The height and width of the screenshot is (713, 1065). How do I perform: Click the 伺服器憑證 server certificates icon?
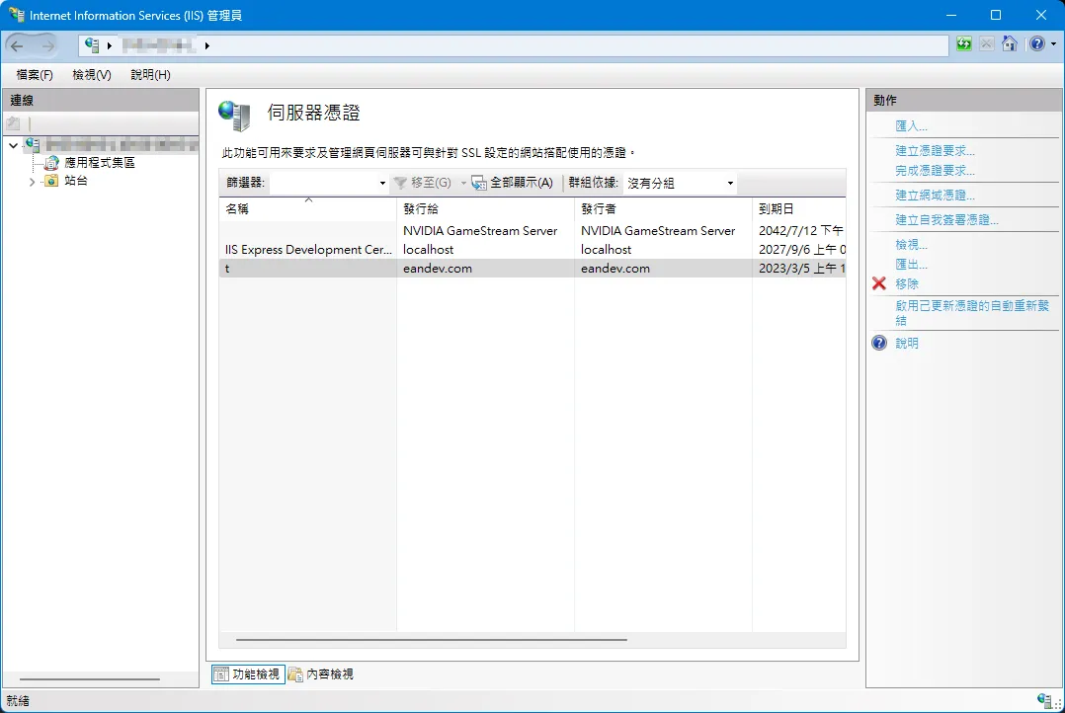point(235,116)
